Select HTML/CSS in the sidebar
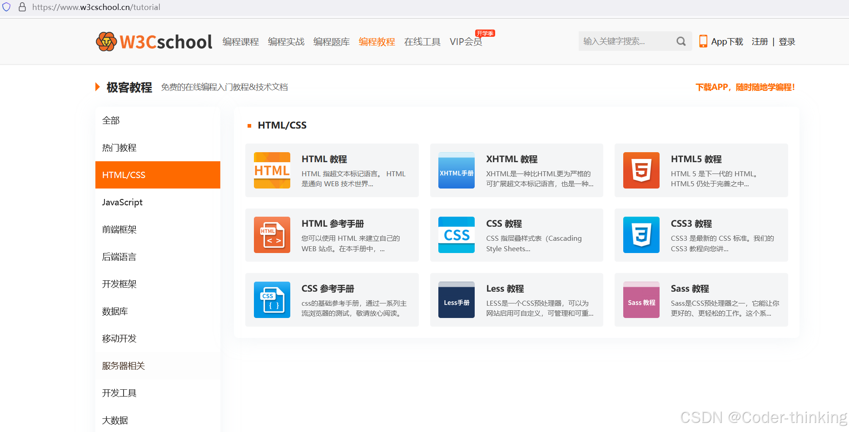The width and height of the screenshot is (849, 432). click(158, 175)
